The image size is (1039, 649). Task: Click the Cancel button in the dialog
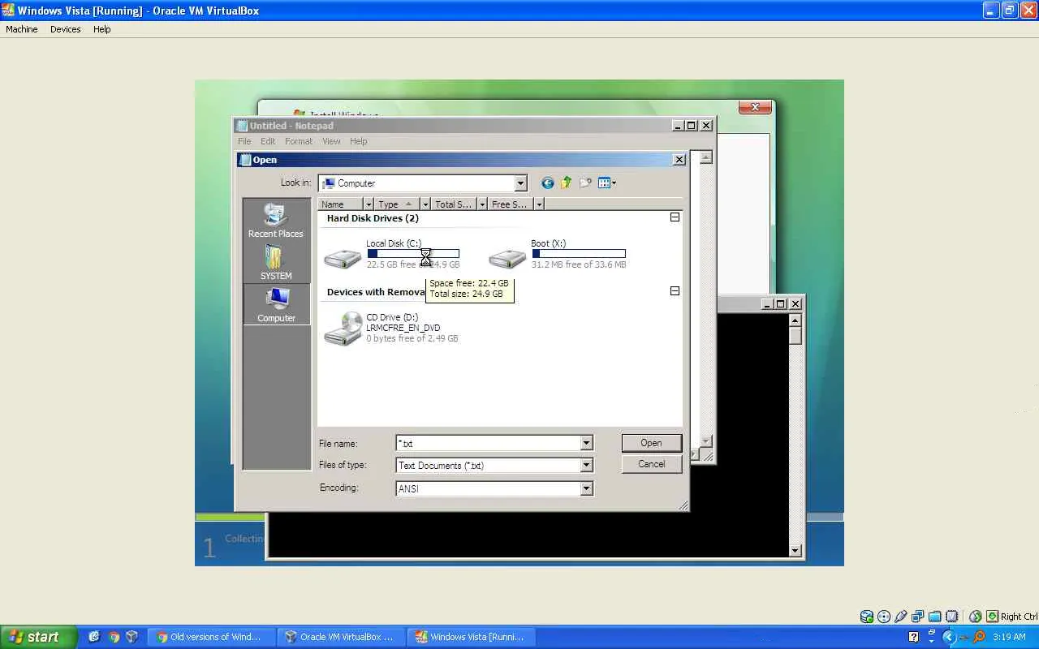pyautogui.click(x=651, y=464)
